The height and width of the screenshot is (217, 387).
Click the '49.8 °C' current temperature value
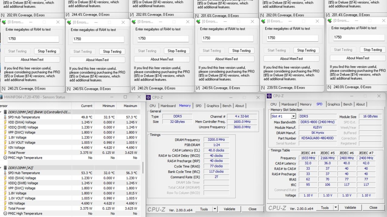(x=87, y=117)
